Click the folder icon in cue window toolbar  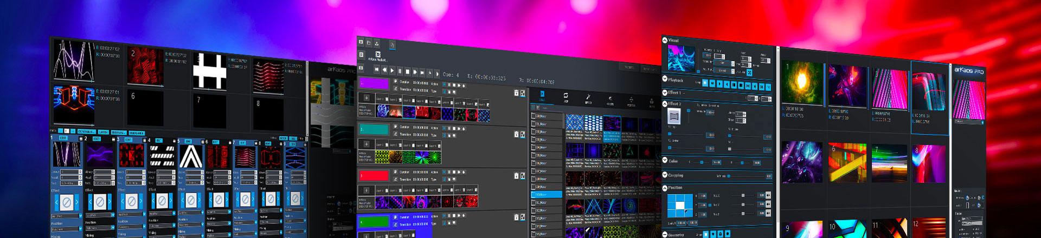(368, 43)
